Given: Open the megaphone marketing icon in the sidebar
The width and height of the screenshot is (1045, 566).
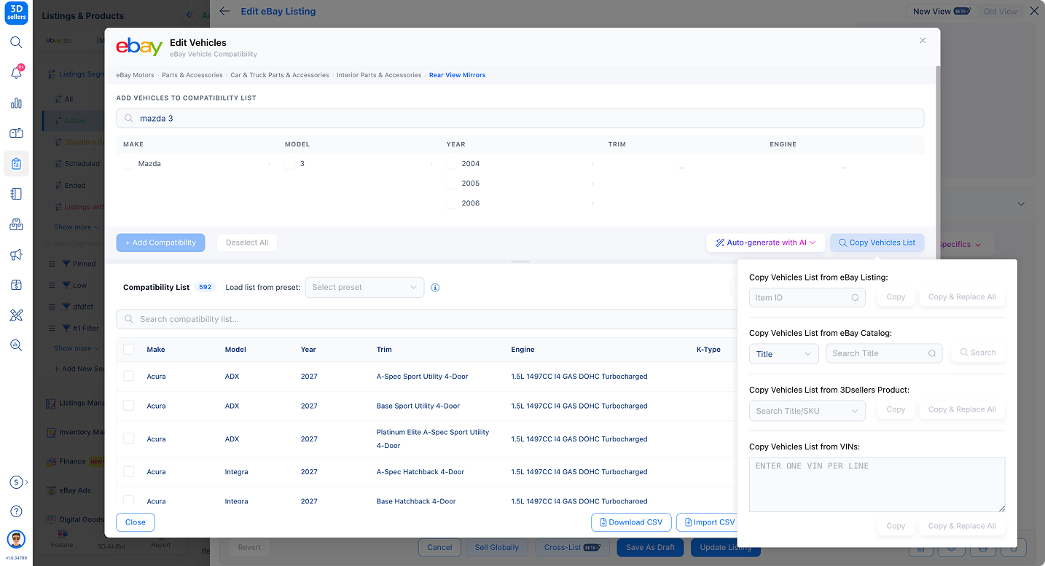Looking at the screenshot, I should point(16,255).
